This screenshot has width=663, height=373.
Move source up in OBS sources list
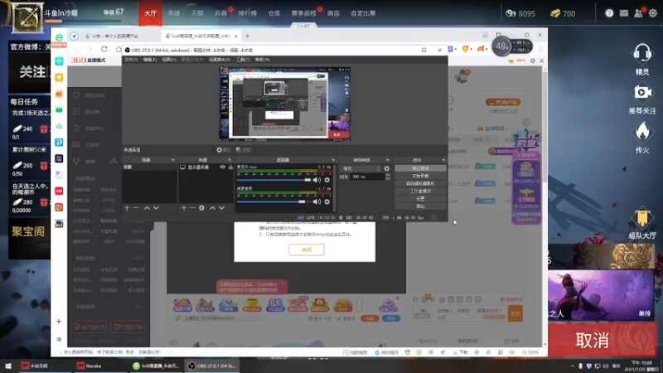coord(212,208)
